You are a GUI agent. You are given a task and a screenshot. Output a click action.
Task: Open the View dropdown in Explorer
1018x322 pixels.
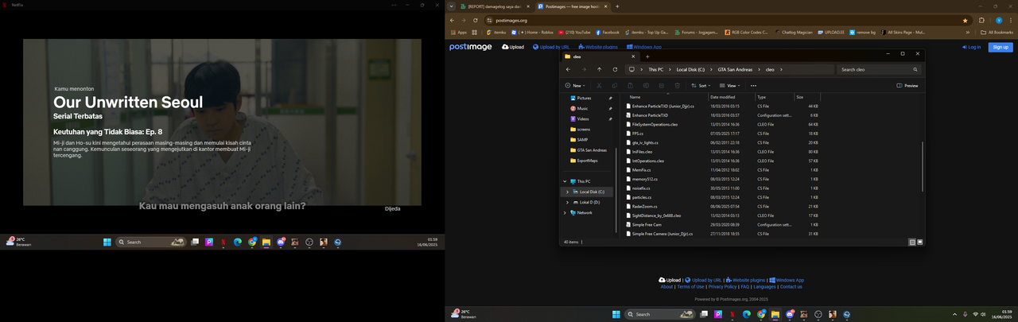pyautogui.click(x=729, y=85)
